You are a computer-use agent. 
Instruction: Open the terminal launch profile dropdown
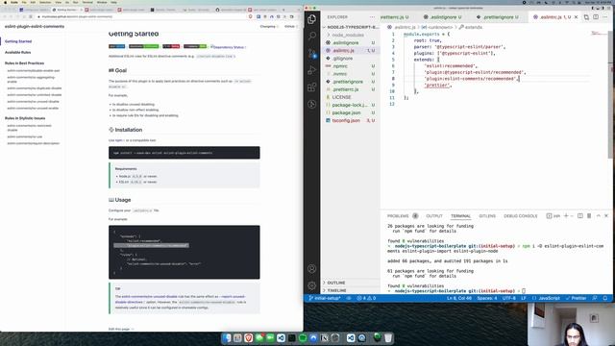(x=572, y=215)
